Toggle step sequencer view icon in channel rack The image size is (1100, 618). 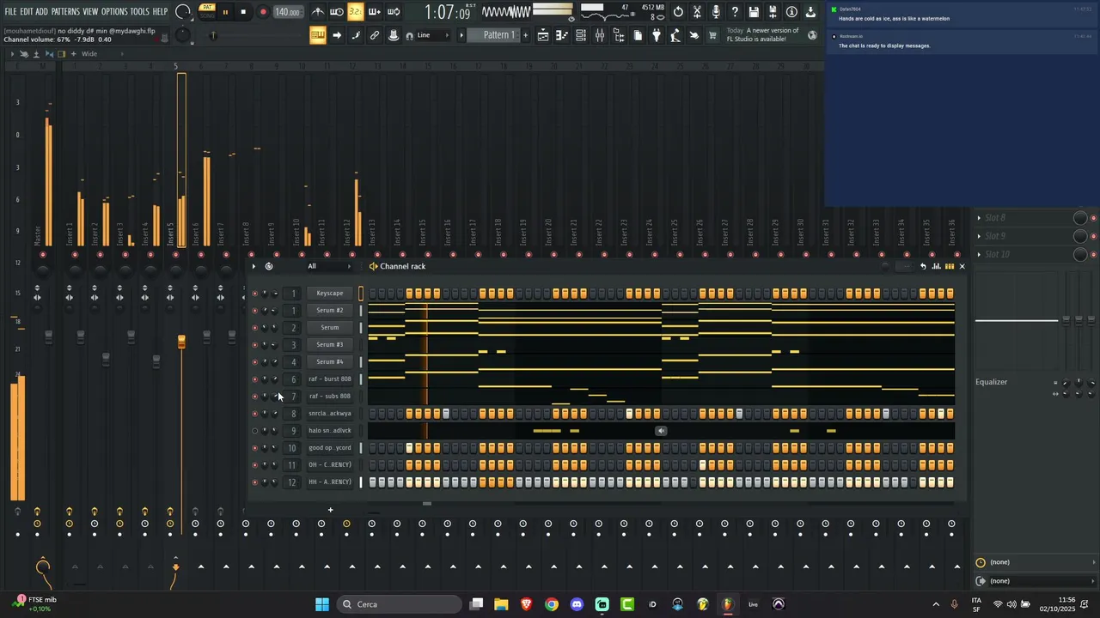point(950,266)
